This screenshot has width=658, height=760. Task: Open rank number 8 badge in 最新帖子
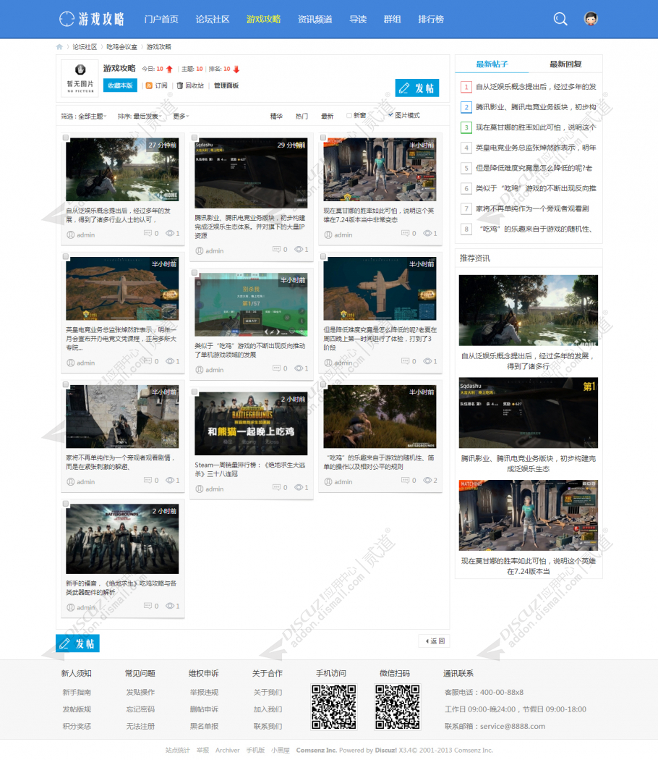(x=466, y=229)
